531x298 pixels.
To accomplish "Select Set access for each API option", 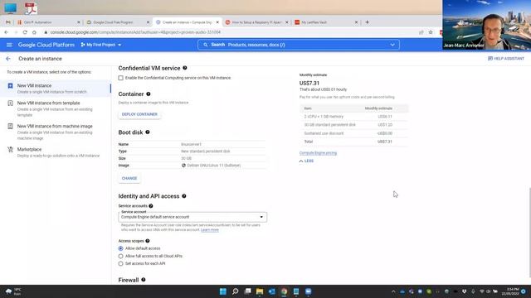I will (x=120, y=263).
